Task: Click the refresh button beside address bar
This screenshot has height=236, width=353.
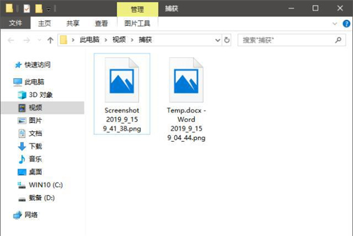Action: point(228,40)
